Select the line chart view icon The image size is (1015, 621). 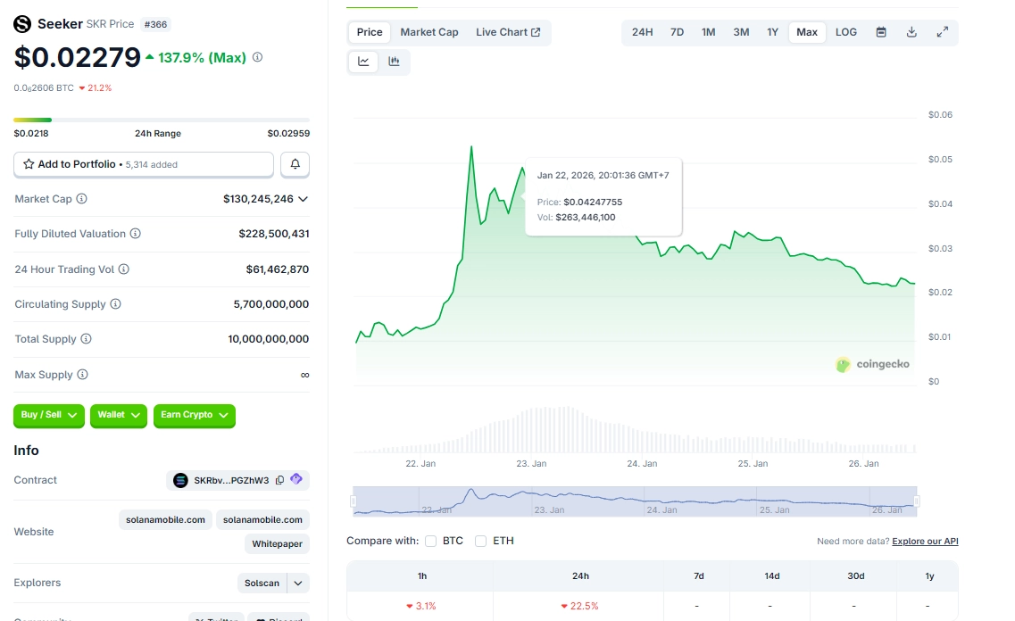(x=362, y=62)
